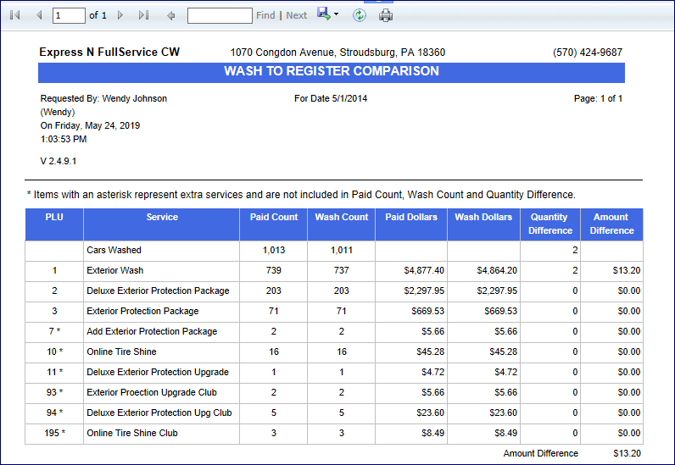The width and height of the screenshot is (675, 465).
Task: Click the Find link in toolbar
Action: pyautogui.click(x=265, y=15)
